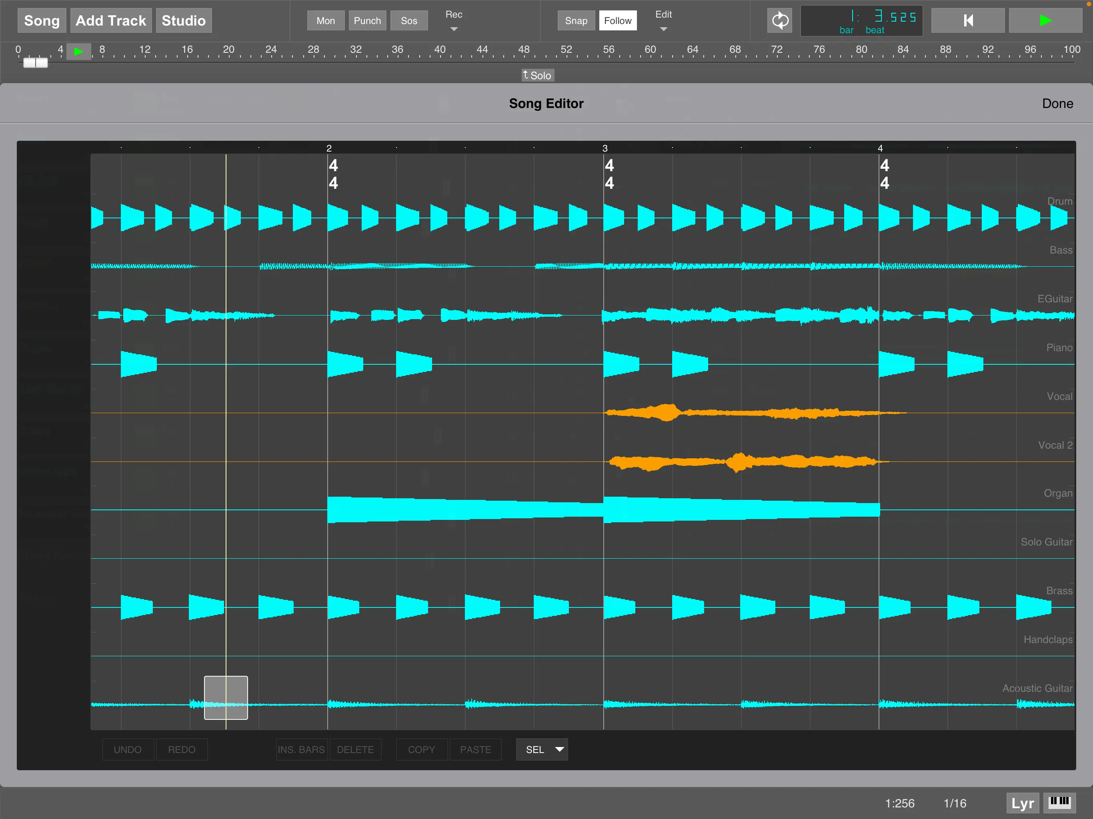The image size is (1093, 819).
Task: Select the Solo marker below the timeline
Action: click(x=537, y=75)
